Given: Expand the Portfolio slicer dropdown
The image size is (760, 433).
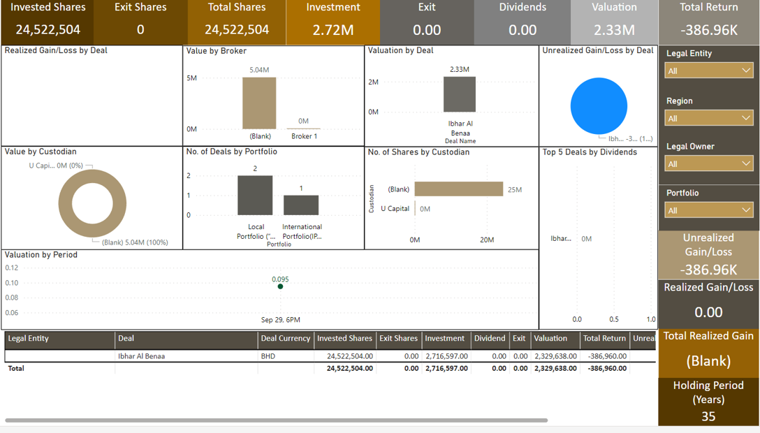Looking at the screenshot, I should coord(708,210).
